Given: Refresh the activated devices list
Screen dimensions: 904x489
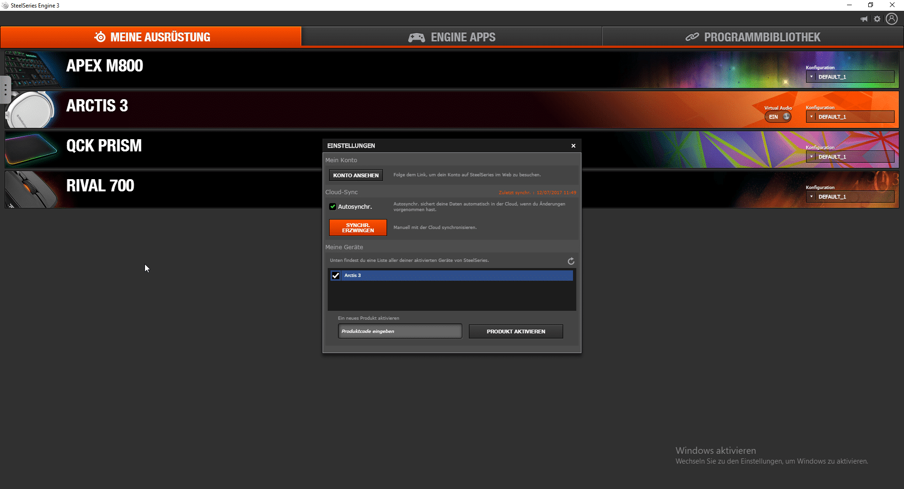Looking at the screenshot, I should coord(571,261).
